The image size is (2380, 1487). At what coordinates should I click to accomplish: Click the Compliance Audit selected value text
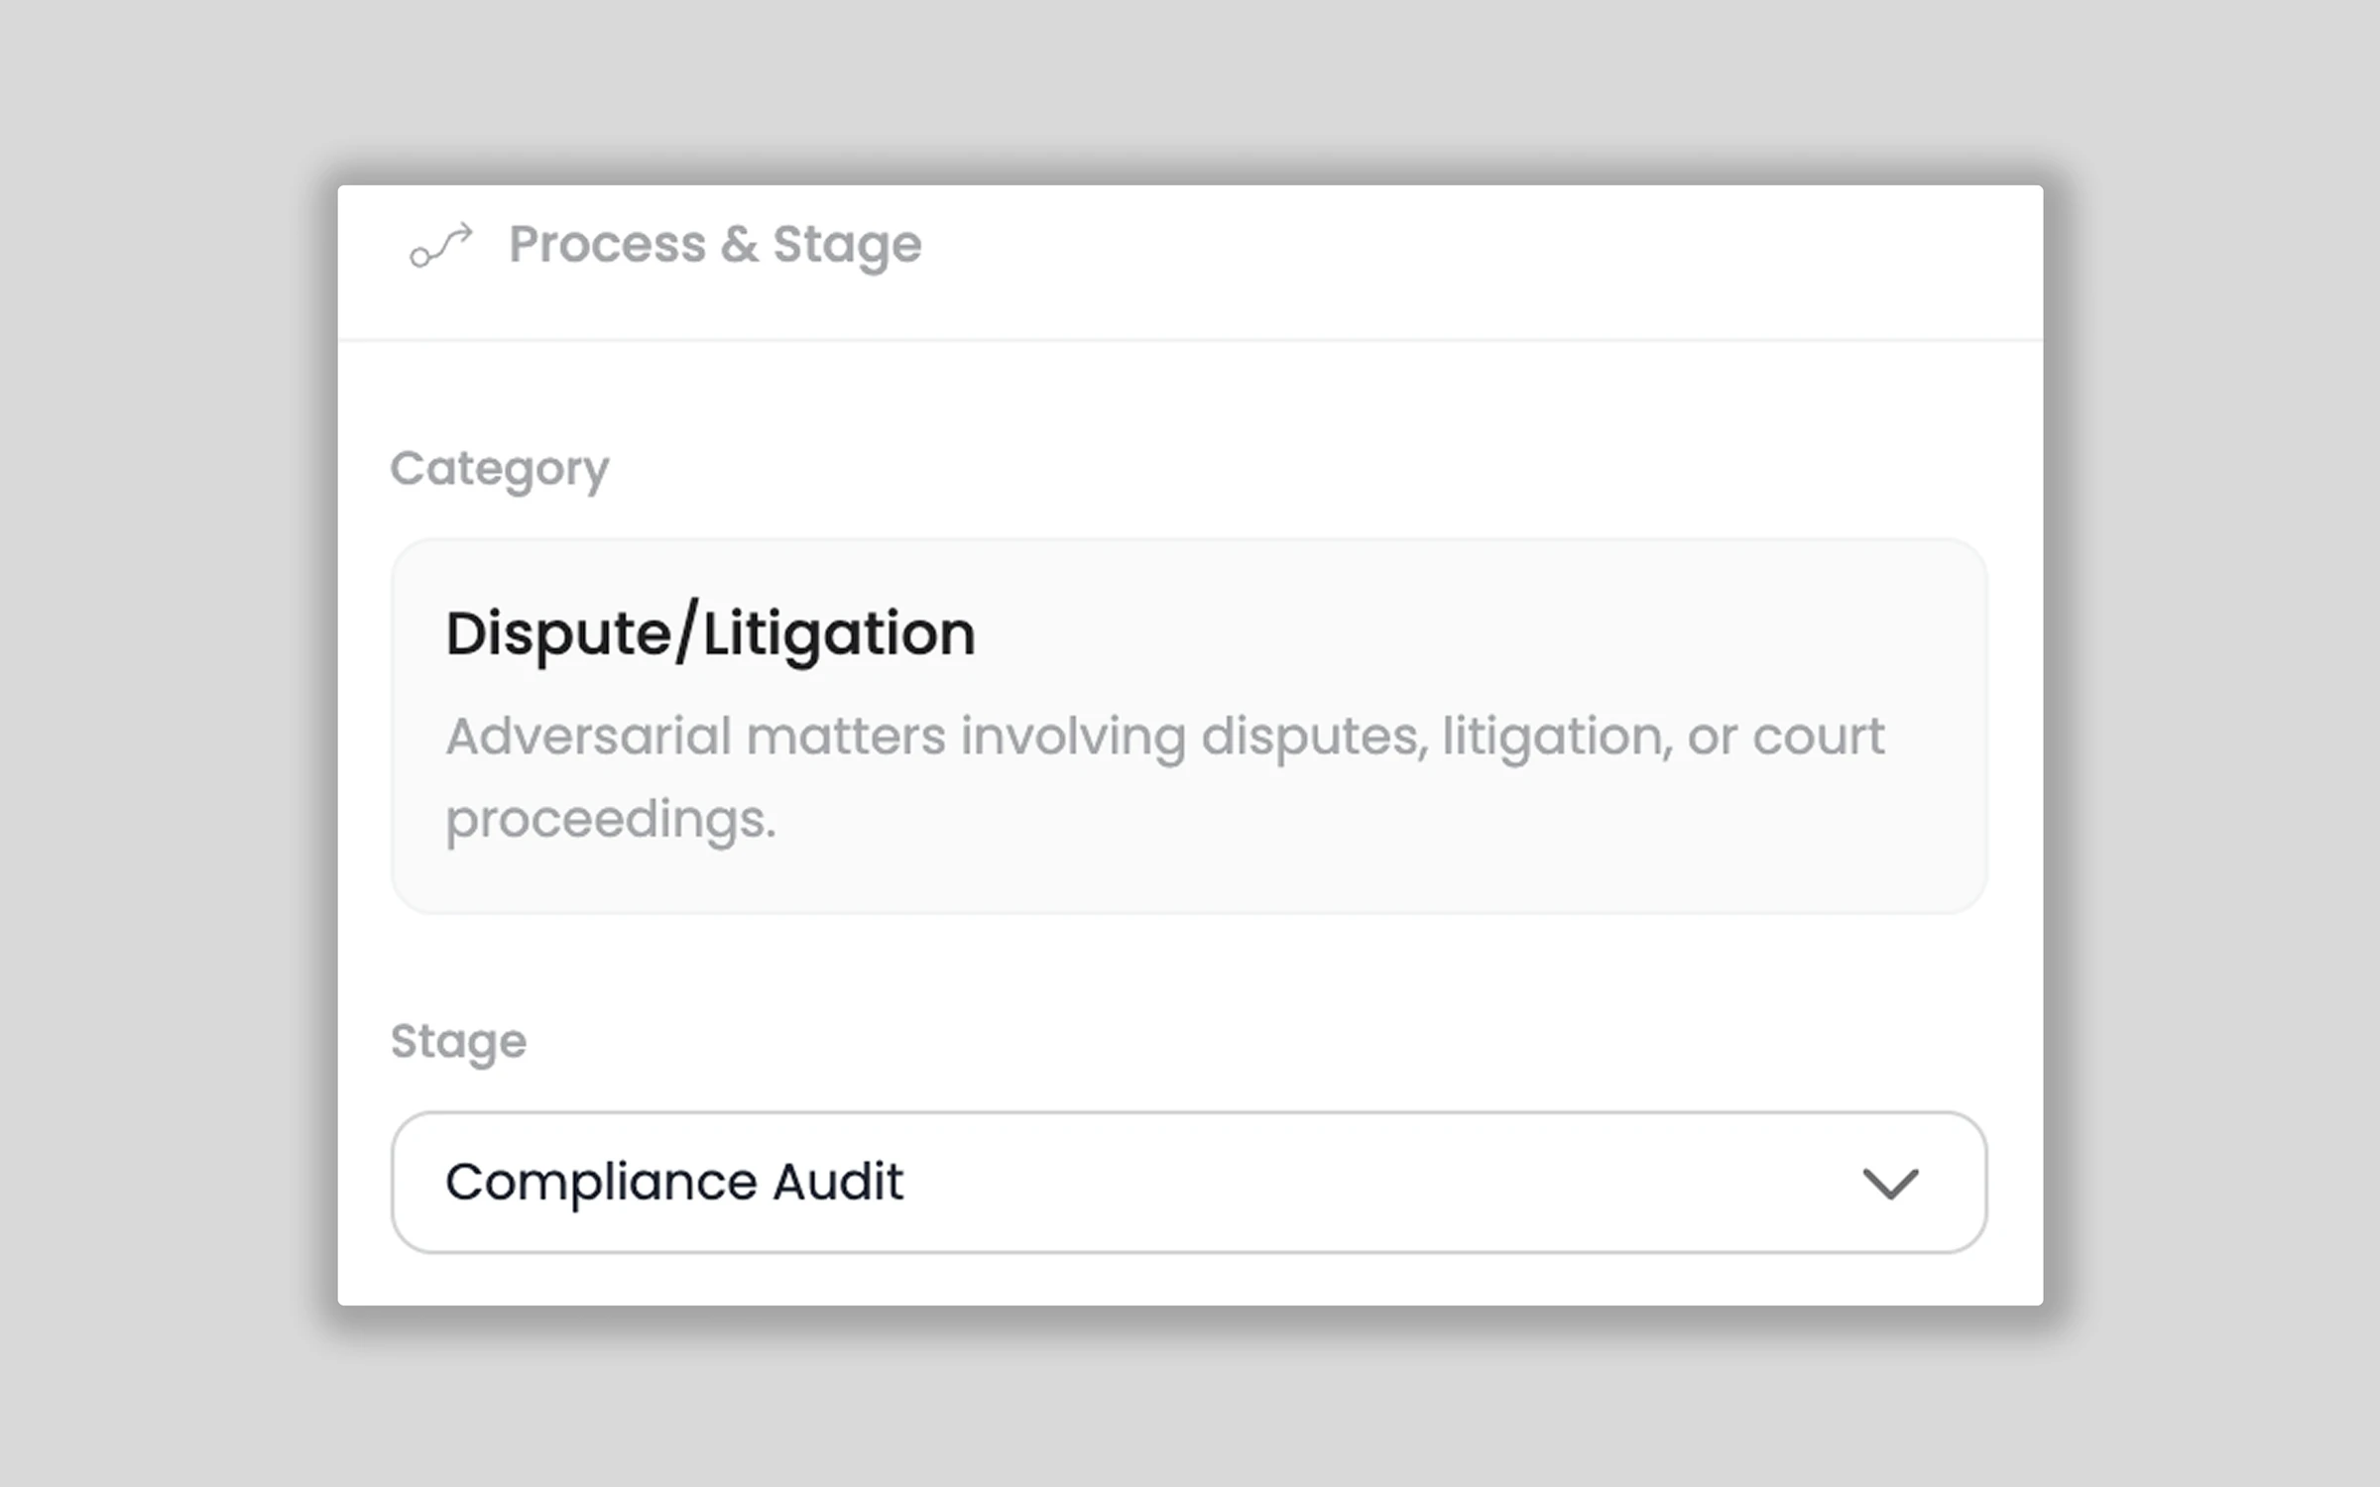tap(674, 1182)
